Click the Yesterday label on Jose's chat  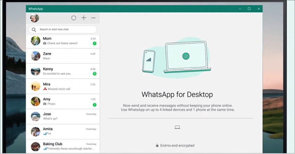(91, 114)
